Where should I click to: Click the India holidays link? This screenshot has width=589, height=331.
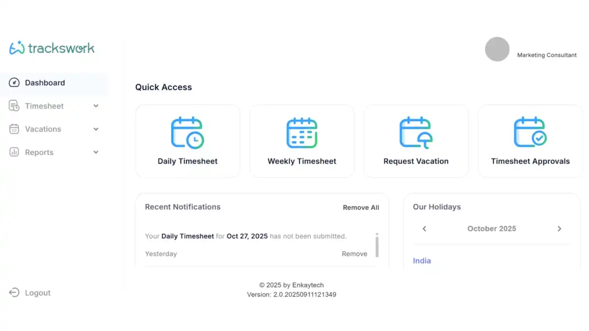point(422,260)
